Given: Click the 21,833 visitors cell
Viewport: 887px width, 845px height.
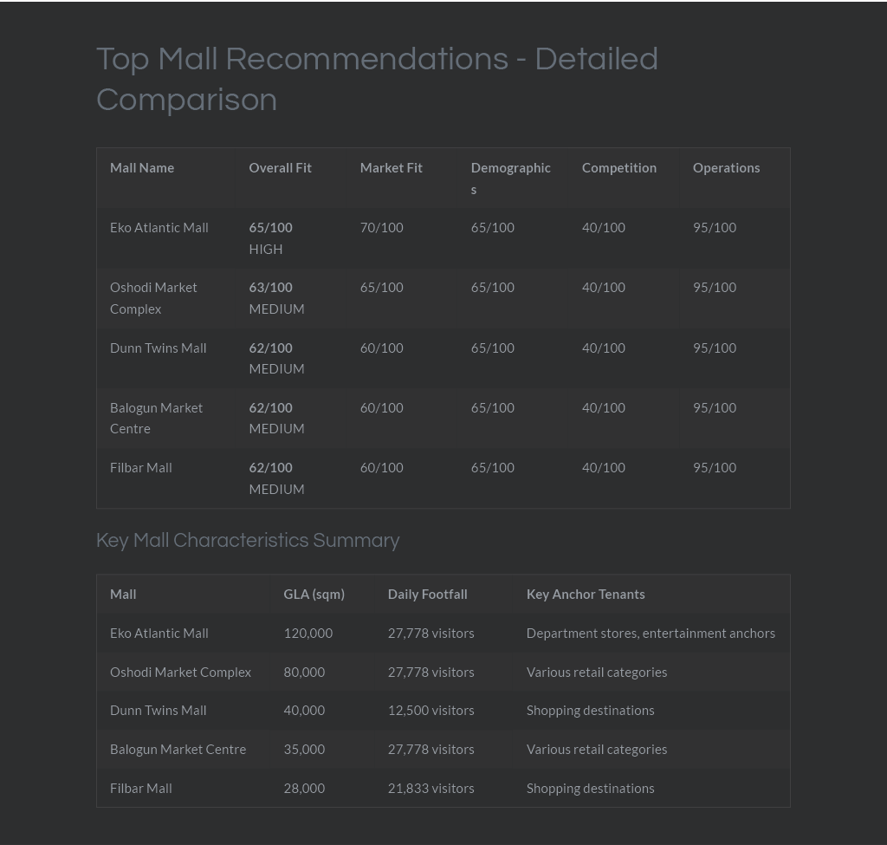Looking at the screenshot, I should pos(431,789).
